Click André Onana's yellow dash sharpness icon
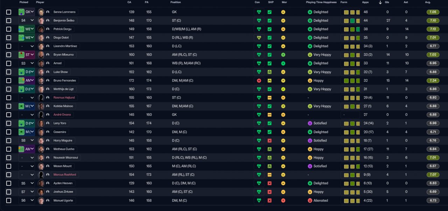This screenshot has height=211, width=448. [x=269, y=115]
